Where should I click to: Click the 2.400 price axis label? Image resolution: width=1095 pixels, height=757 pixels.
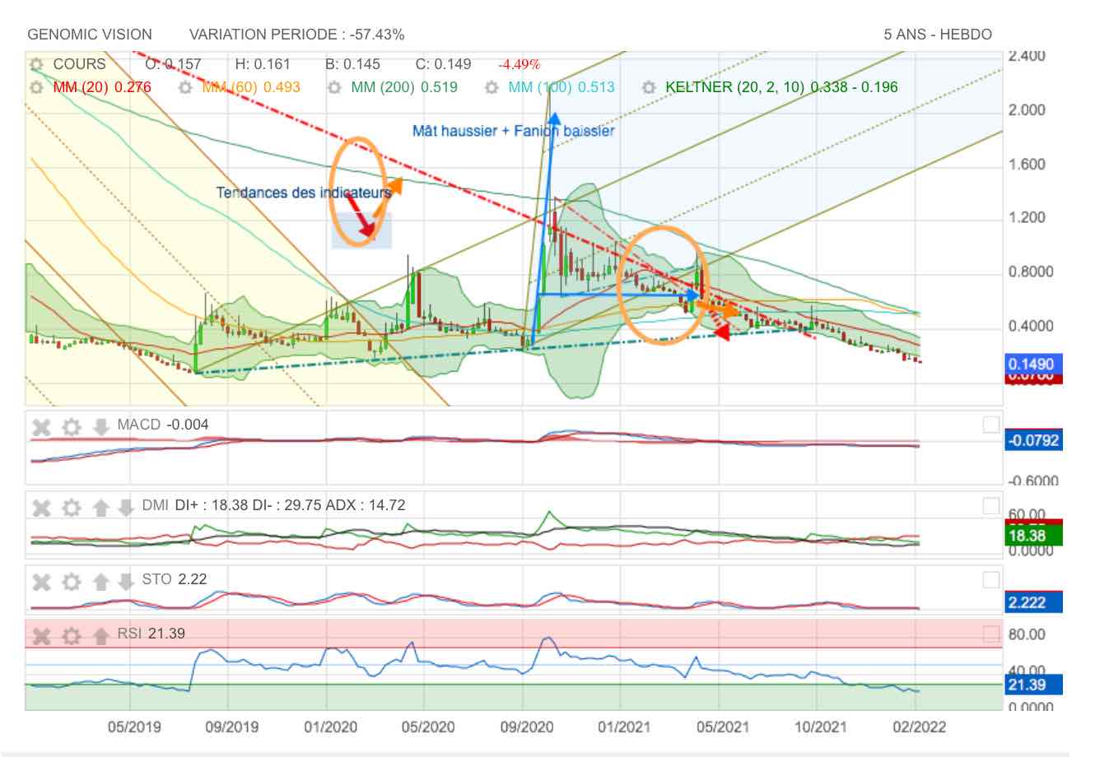click(x=1027, y=57)
